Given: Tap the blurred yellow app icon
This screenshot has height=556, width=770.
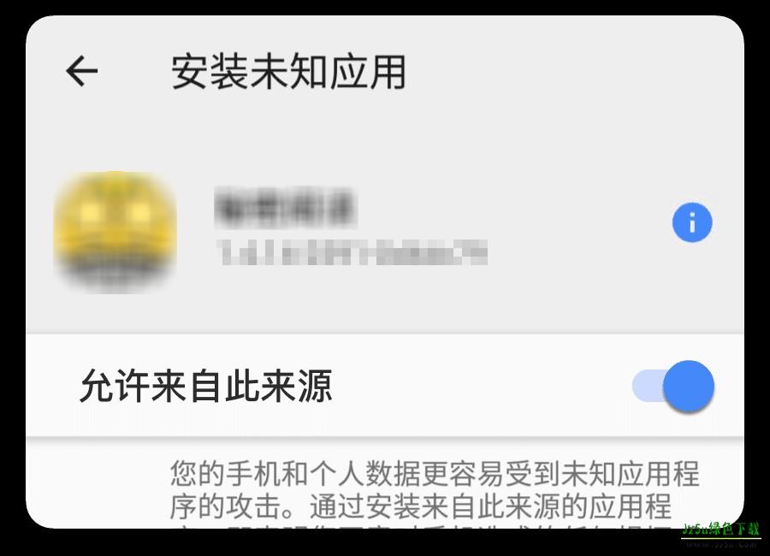Looking at the screenshot, I should (115, 230).
